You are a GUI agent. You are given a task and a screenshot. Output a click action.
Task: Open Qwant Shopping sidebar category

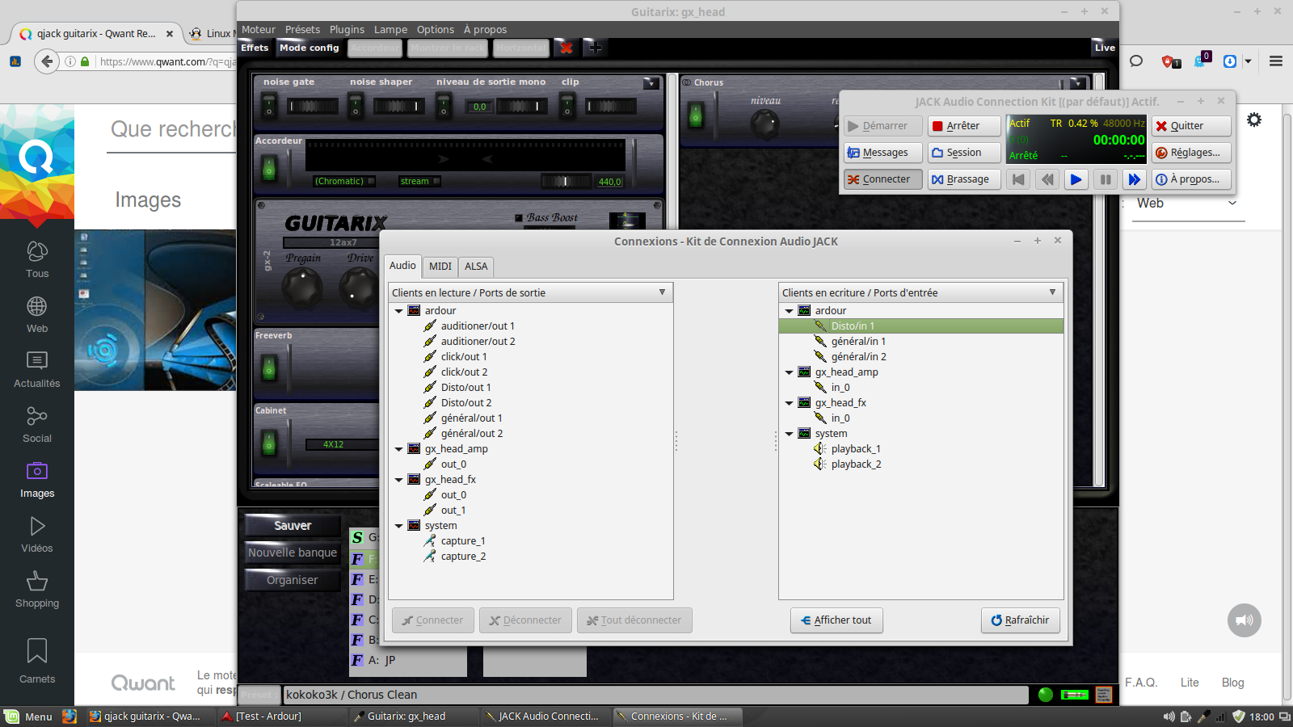(37, 590)
